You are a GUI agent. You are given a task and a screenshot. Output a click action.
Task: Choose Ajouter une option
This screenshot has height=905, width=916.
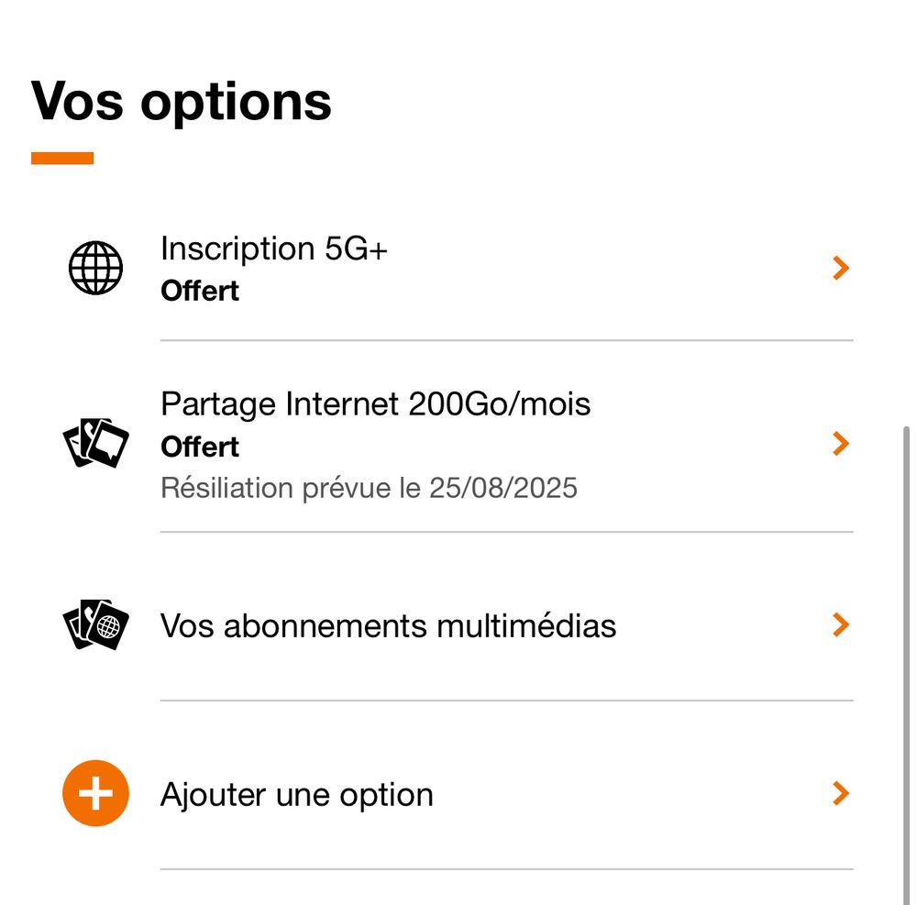pyautogui.click(x=296, y=794)
